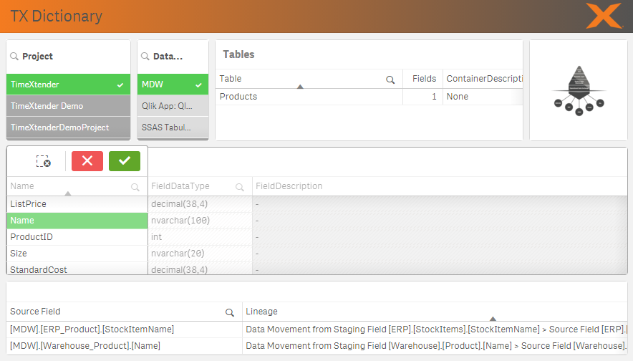The width and height of the screenshot is (633, 361).
Task: Sort fields by Name column header
Action: (22, 186)
